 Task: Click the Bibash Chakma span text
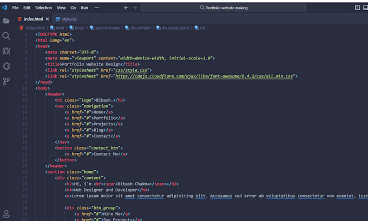coord(134,184)
